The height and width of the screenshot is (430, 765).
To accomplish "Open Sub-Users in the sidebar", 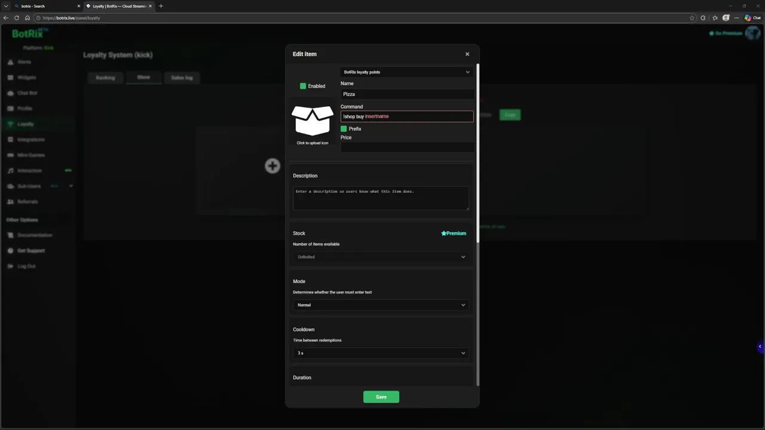I will coord(29,186).
